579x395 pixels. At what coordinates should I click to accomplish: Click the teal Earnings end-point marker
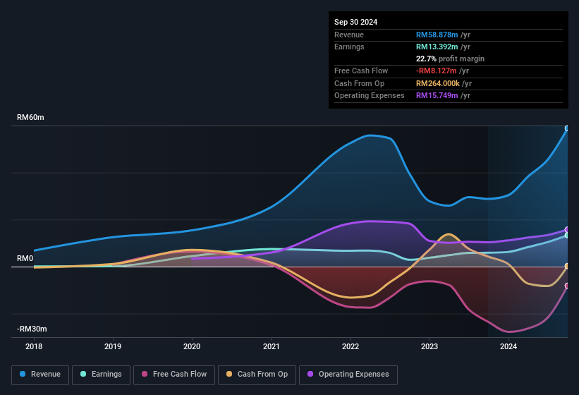coord(567,235)
